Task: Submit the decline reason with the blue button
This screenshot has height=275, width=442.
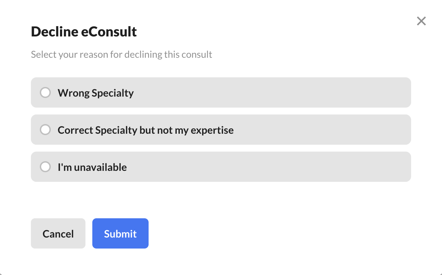Action: (x=120, y=233)
